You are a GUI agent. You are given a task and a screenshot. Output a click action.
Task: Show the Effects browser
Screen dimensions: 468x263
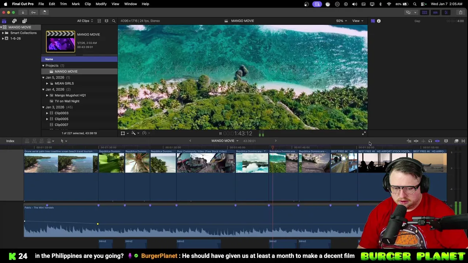tap(456, 141)
